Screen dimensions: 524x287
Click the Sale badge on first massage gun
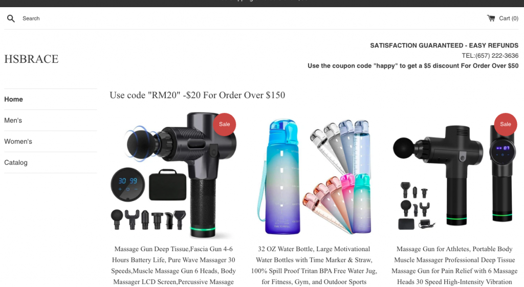pyautogui.click(x=224, y=124)
